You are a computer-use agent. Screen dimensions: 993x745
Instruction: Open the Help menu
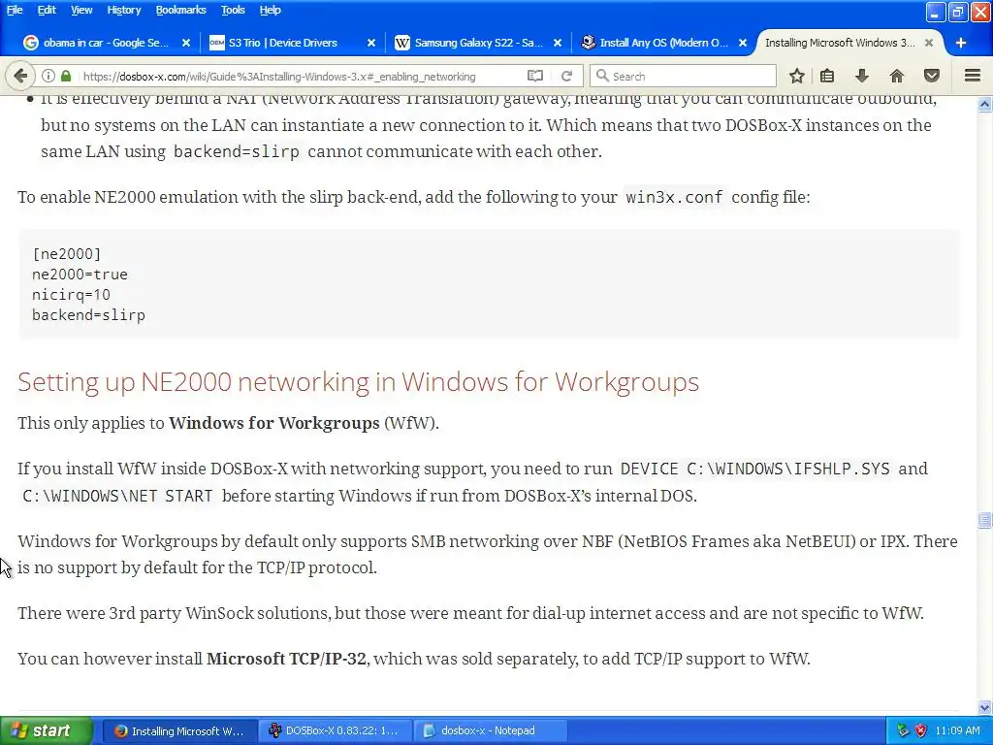click(x=270, y=10)
